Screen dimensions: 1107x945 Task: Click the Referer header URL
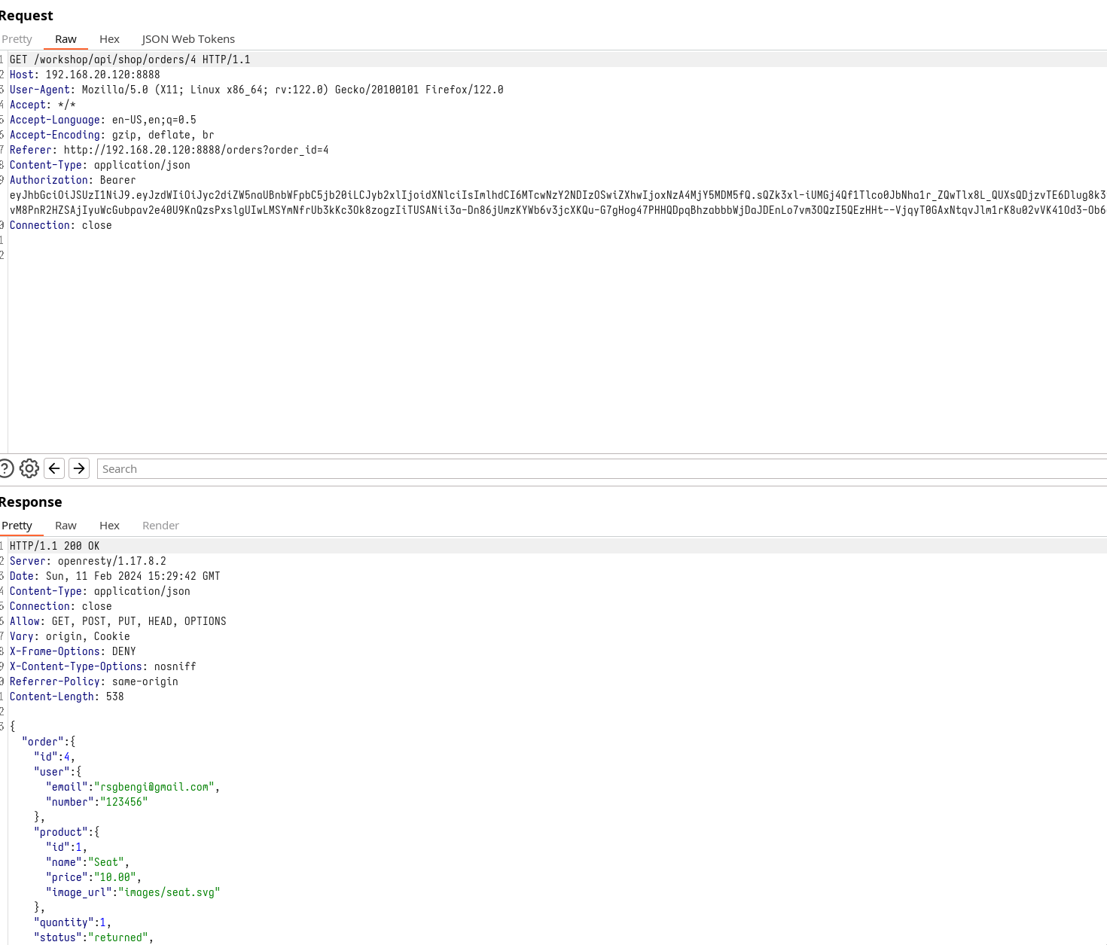(x=196, y=150)
